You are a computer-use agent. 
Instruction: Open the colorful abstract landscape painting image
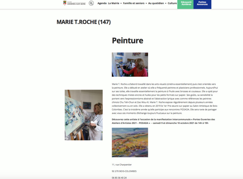(130, 143)
